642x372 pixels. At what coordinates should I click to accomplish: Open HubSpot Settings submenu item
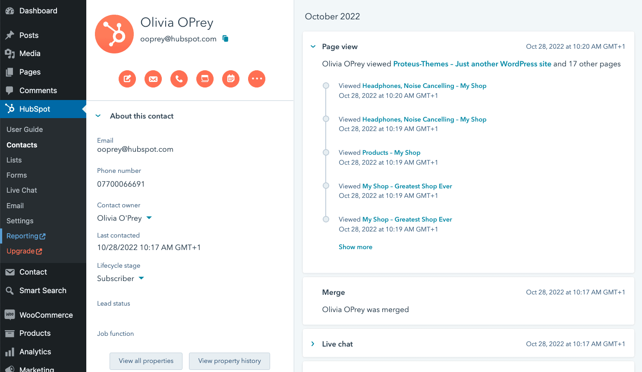pos(20,221)
